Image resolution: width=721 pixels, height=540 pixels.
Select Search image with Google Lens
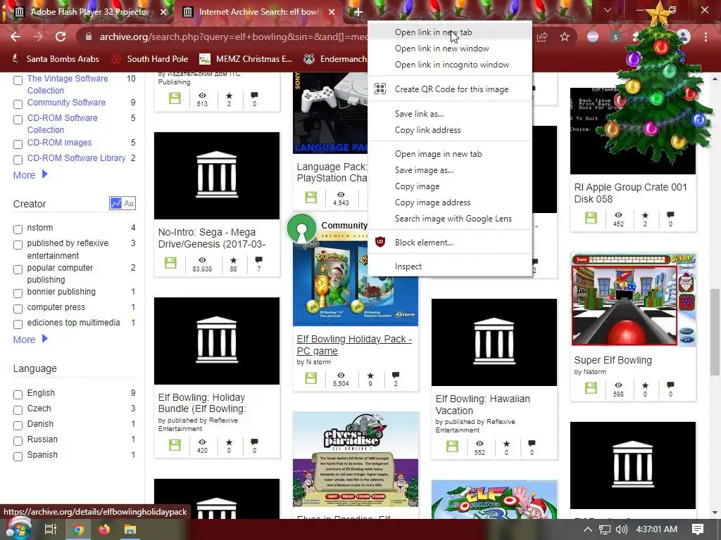click(x=450, y=219)
